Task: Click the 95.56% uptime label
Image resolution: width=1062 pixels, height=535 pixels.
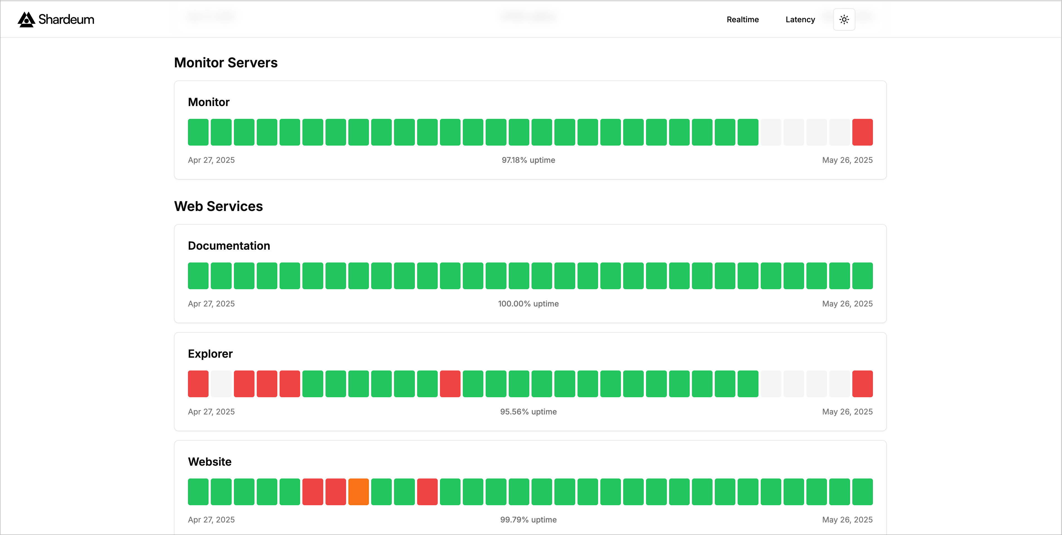Action: click(x=528, y=412)
